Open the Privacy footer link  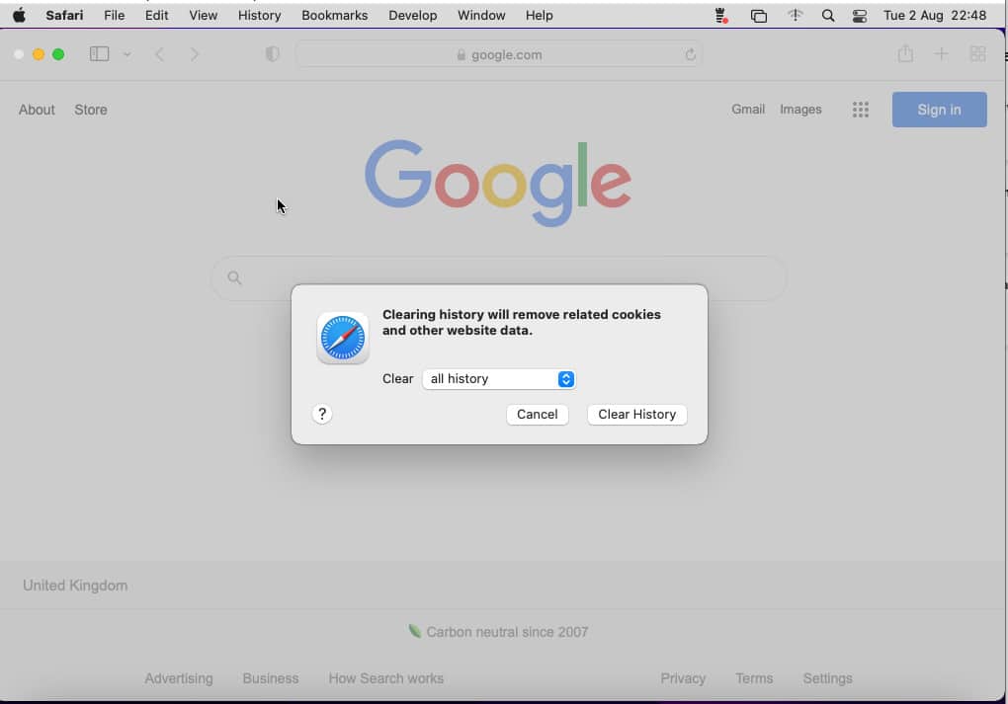pos(683,678)
